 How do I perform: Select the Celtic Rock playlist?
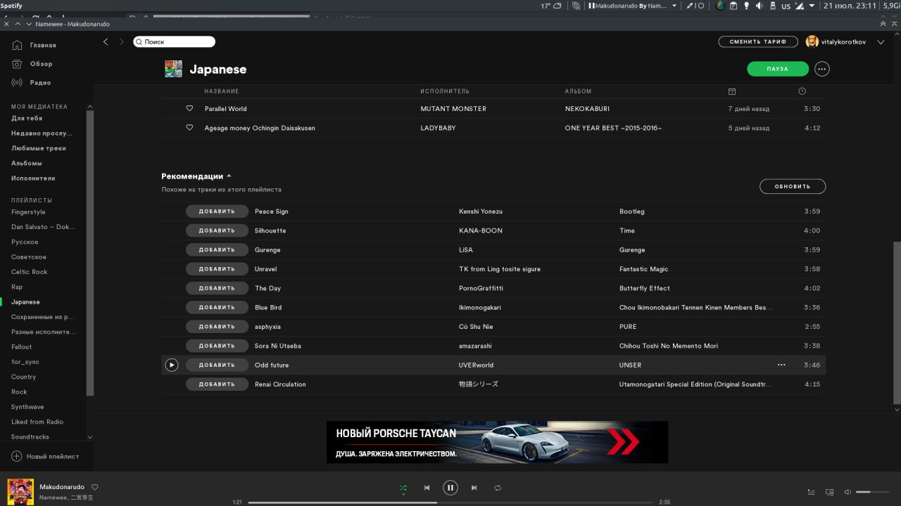(x=29, y=272)
